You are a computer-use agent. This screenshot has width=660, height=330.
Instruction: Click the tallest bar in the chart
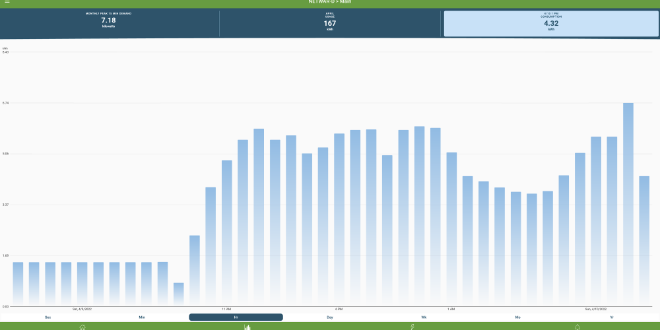(x=628, y=205)
